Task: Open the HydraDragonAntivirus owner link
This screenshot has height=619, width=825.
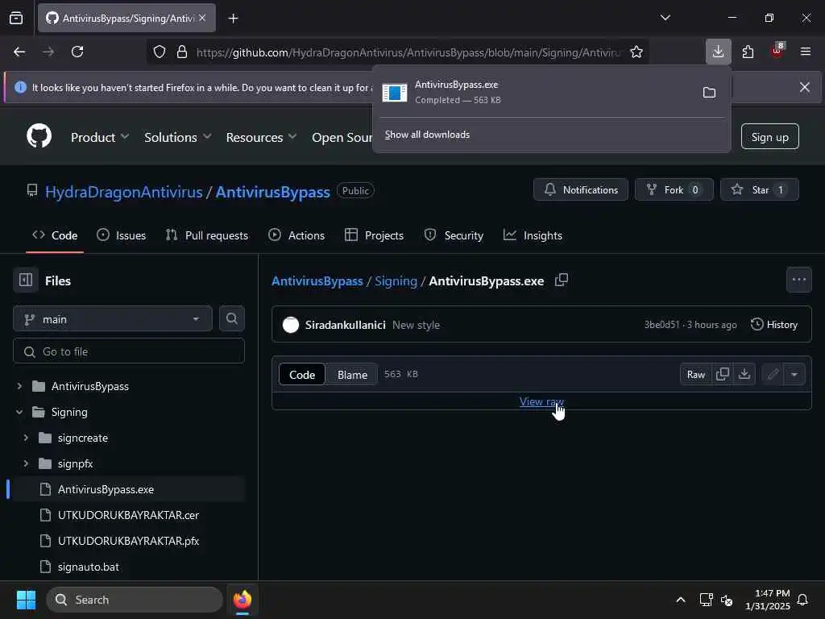Action: coord(123,192)
